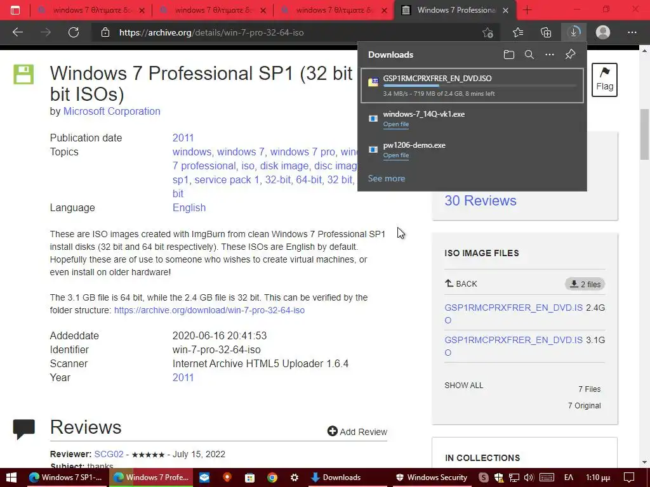The height and width of the screenshot is (487, 650).
Task: Open the 'service pack 1' topic link
Action: click(227, 179)
